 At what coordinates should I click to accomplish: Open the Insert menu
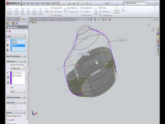pyautogui.click(x=37, y=3)
